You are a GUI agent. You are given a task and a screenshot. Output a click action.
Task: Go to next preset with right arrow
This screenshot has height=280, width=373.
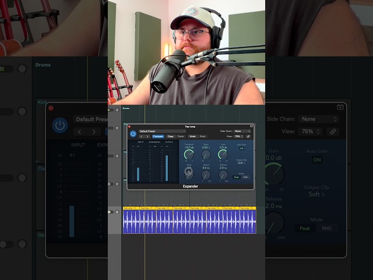[x=147, y=136]
